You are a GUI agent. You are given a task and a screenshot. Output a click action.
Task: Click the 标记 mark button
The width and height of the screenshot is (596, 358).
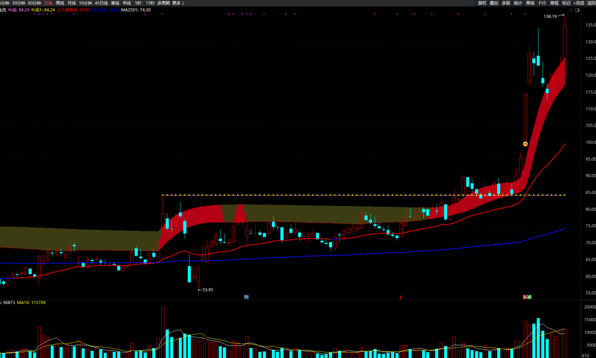tap(566, 3)
